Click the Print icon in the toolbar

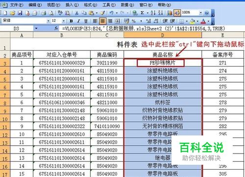point(44,13)
